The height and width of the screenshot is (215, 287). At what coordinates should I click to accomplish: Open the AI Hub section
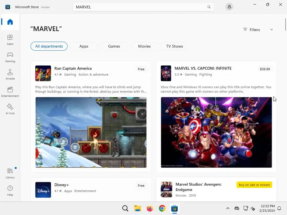pyautogui.click(x=10, y=109)
